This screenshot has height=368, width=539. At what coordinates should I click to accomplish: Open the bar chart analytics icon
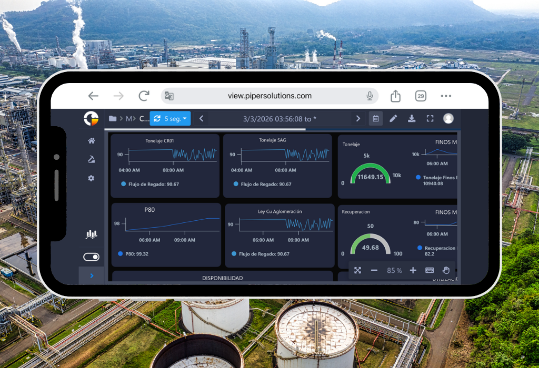point(91,234)
